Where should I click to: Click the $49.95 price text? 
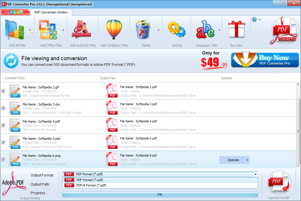point(214,63)
